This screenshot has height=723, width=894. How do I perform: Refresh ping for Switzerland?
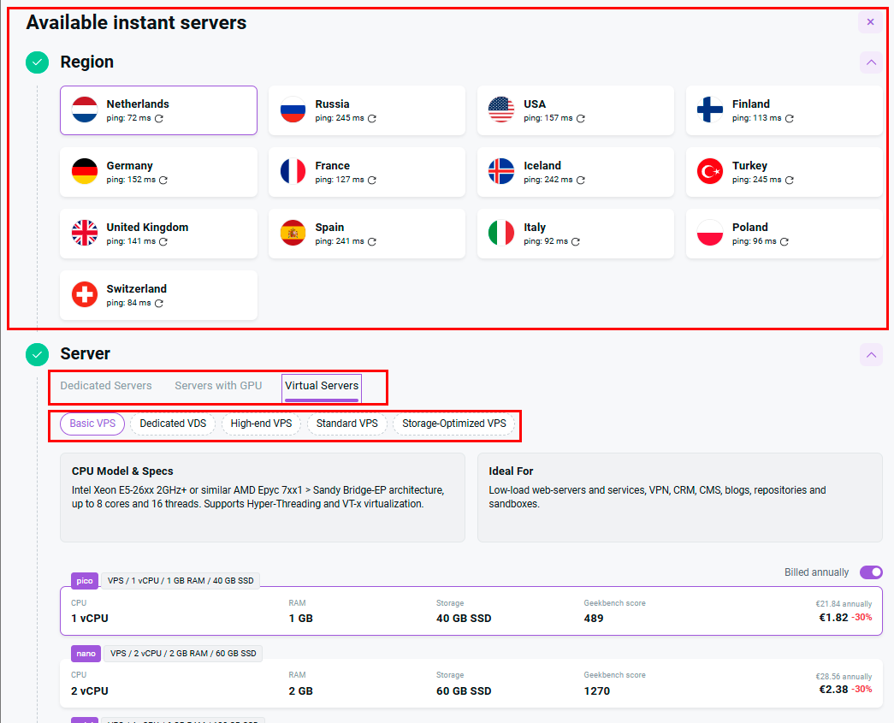pos(159,304)
